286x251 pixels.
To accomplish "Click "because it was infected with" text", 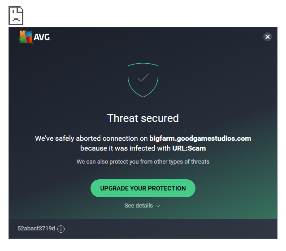I will click(x=126, y=148).
